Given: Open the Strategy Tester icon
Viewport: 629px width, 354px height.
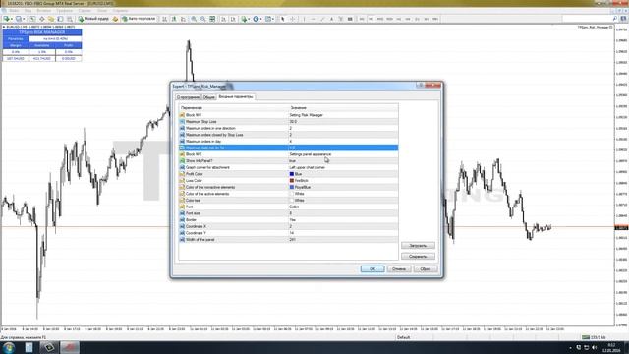Looking at the screenshot, I should (70, 19).
